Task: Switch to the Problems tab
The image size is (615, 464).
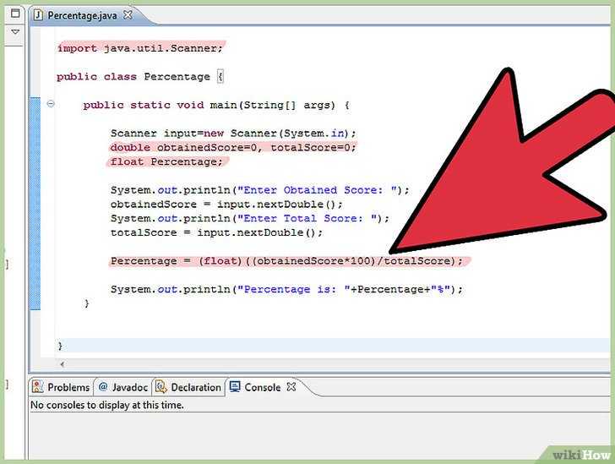Action: [61, 387]
